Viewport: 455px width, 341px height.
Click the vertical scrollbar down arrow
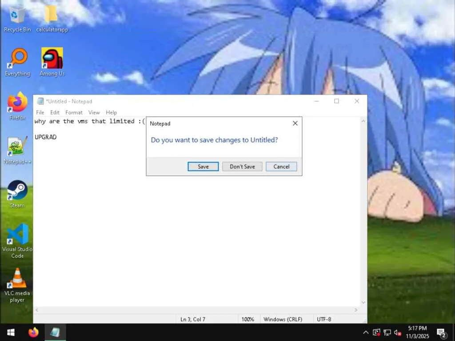click(x=363, y=302)
